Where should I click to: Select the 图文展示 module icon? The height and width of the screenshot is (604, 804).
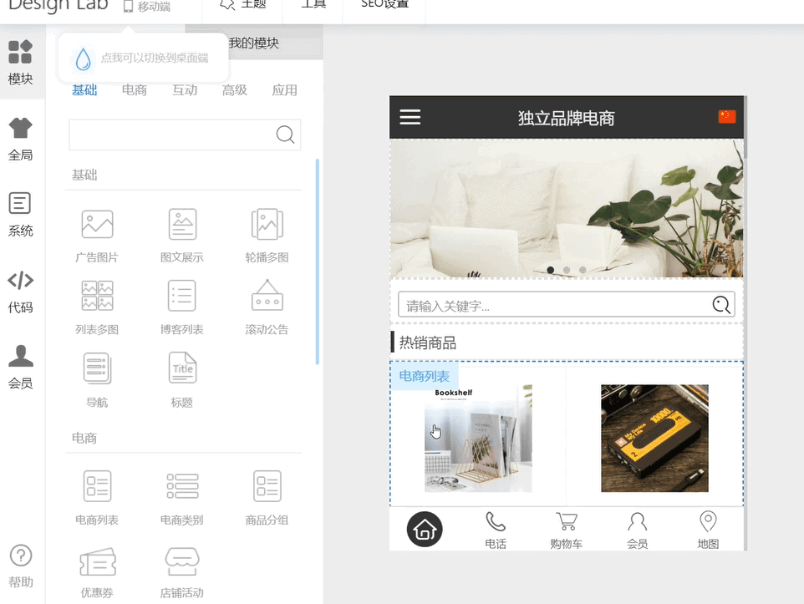point(182,225)
